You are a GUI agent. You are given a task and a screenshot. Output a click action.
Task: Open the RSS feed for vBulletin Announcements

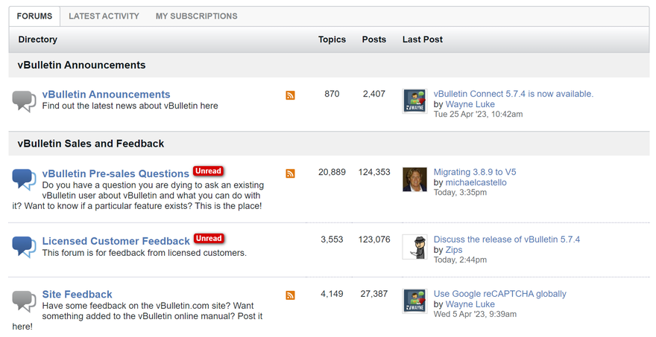tap(290, 95)
